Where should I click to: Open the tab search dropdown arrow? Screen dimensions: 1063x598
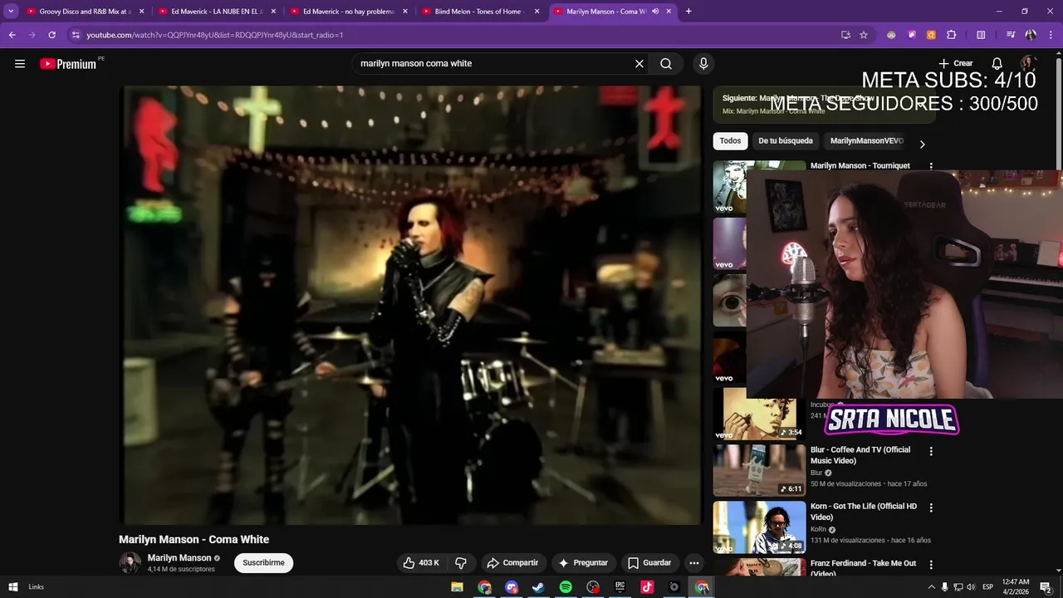point(11,12)
